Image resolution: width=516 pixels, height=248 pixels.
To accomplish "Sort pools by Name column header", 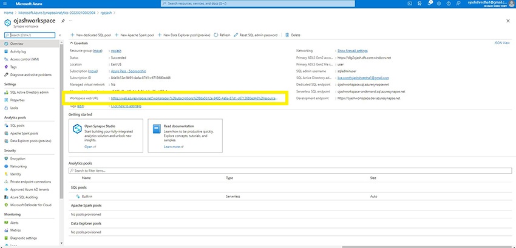I will [x=86, y=178].
